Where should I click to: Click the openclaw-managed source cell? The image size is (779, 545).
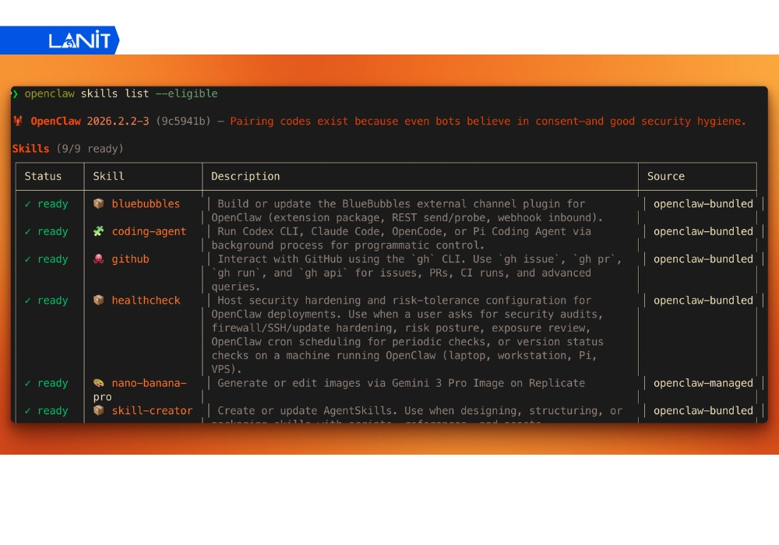[x=703, y=383]
